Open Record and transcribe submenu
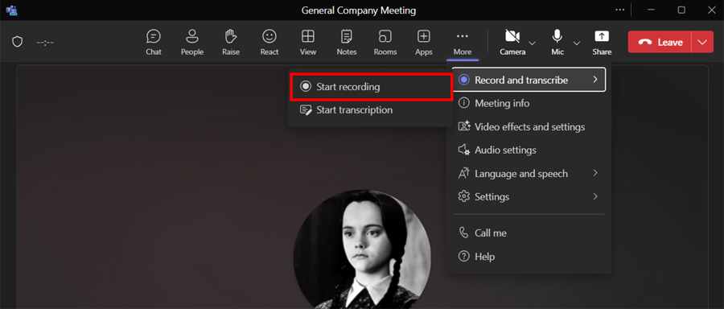The image size is (724, 309). 529,80
